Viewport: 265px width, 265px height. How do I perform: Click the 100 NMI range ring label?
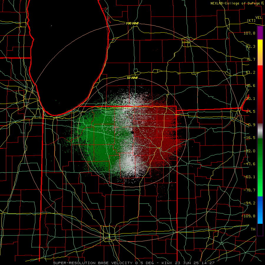[132, 23]
